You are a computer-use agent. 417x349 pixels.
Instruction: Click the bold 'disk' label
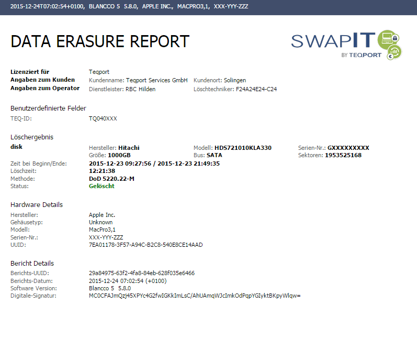pyautogui.click(x=16, y=147)
